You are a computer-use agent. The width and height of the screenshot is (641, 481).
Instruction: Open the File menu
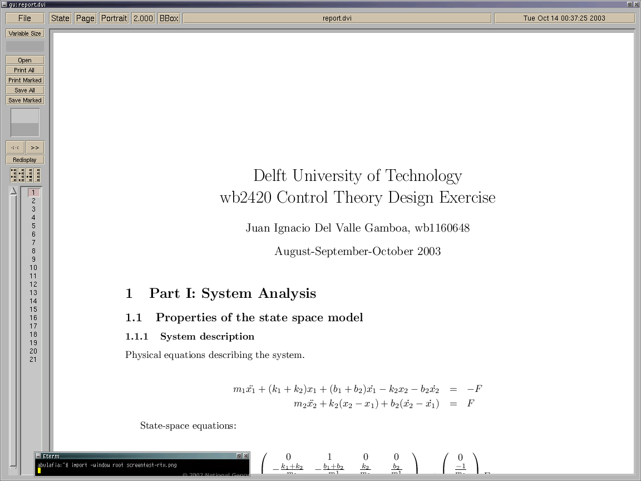[25, 18]
